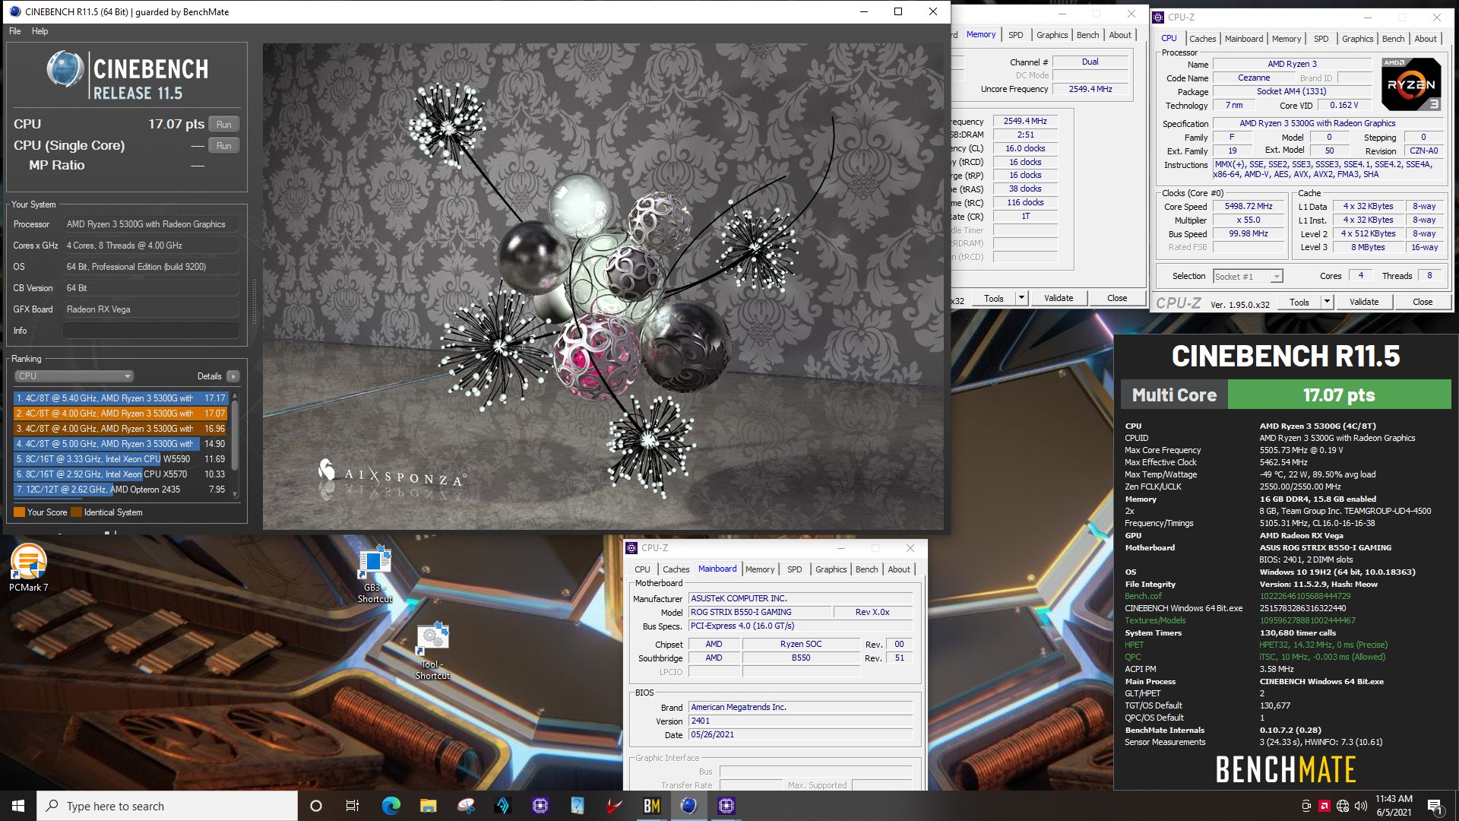
Task: Click the Windows Start button
Action: click(x=18, y=806)
